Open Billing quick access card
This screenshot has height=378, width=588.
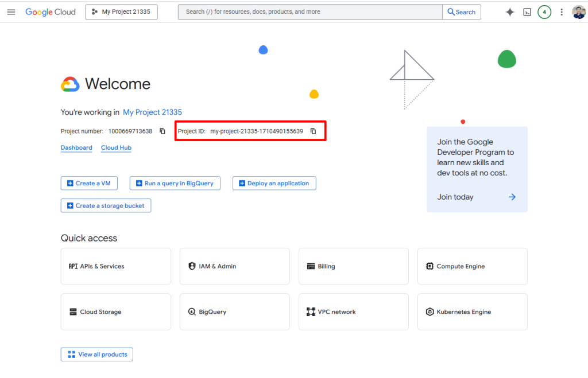354,266
